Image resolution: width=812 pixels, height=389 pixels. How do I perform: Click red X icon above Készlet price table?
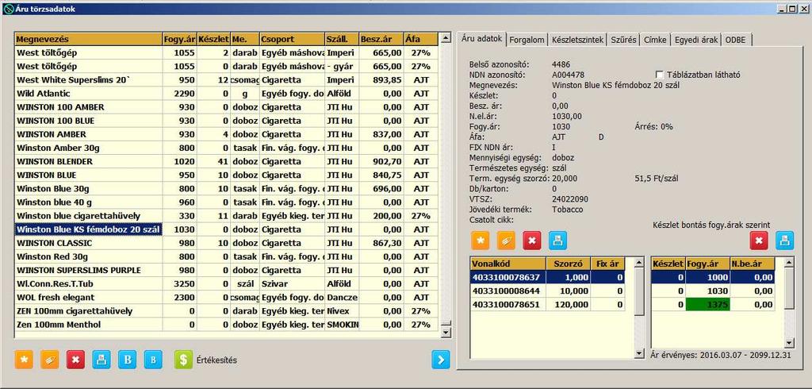click(759, 241)
